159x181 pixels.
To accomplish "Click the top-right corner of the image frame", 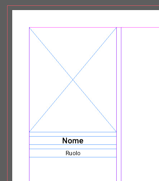I will point(116,28).
